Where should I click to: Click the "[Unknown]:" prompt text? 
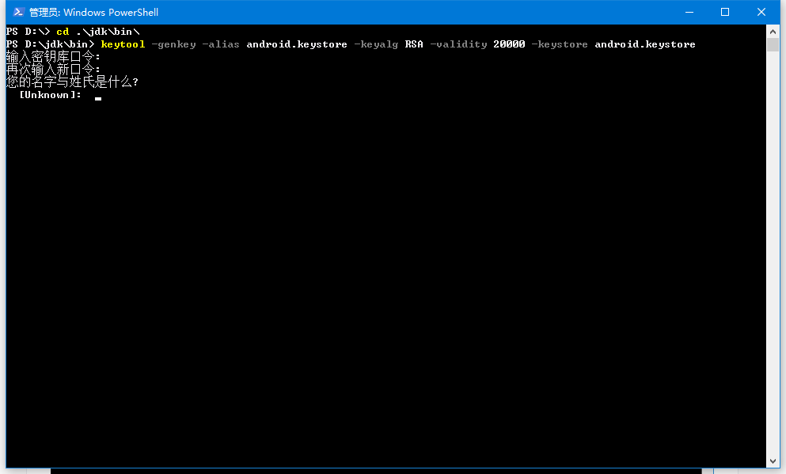click(x=50, y=95)
